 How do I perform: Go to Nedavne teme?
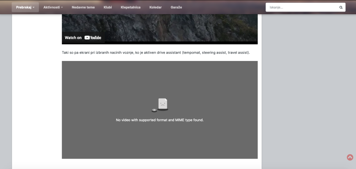pyautogui.click(x=83, y=7)
